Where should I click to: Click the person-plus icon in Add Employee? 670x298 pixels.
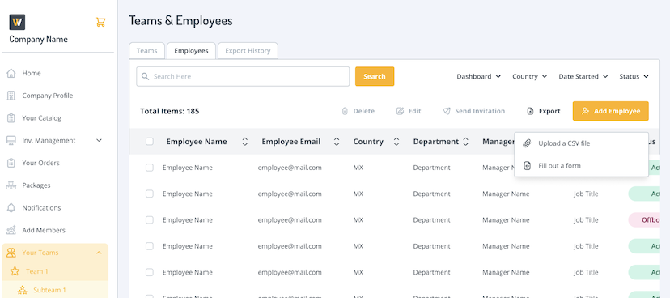(x=585, y=111)
